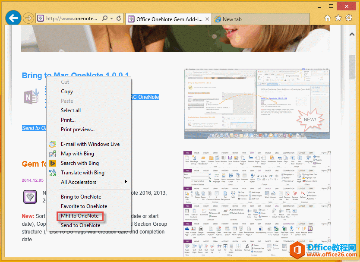The image size is (360, 262).
Task: Select all via the context menu
Action: click(70, 110)
